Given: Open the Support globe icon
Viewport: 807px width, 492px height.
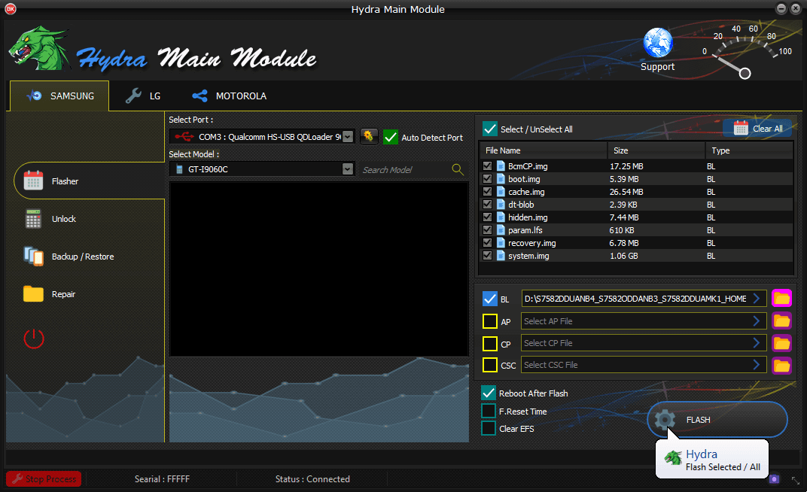Looking at the screenshot, I should (x=658, y=43).
